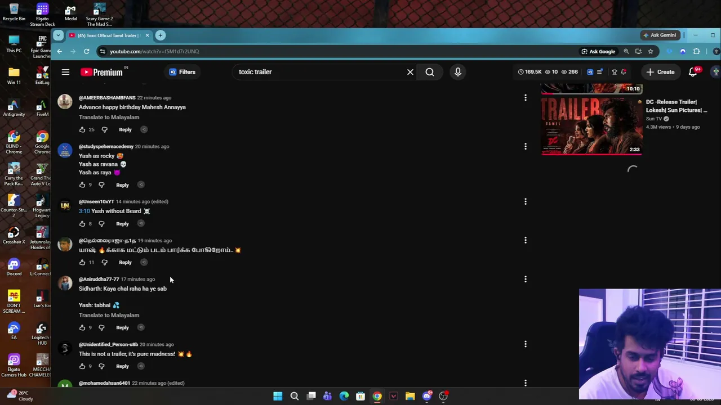721x405 pixels.
Task: Reload the YouTube page
Action: click(86, 51)
